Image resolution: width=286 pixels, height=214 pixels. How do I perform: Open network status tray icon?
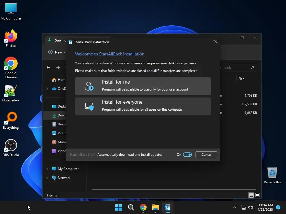[x=244, y=207]
